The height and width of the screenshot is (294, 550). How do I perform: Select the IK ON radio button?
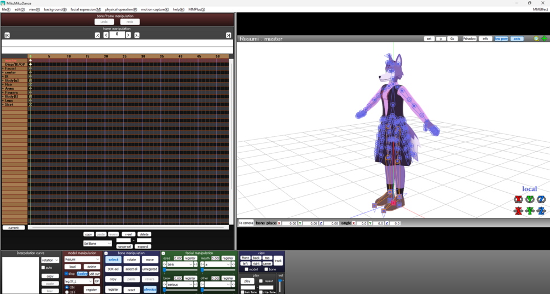coord(67,287)
